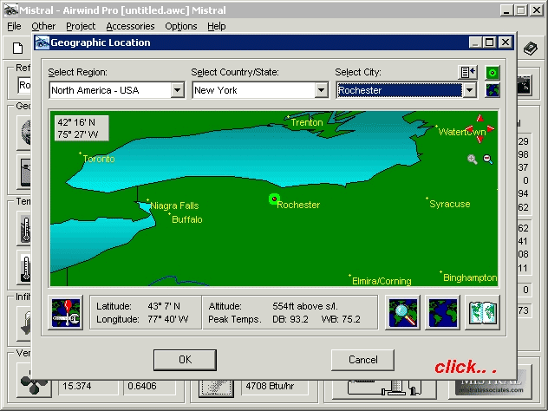
Task: Pan the map down with red arrow
Action: pos(479,140)
